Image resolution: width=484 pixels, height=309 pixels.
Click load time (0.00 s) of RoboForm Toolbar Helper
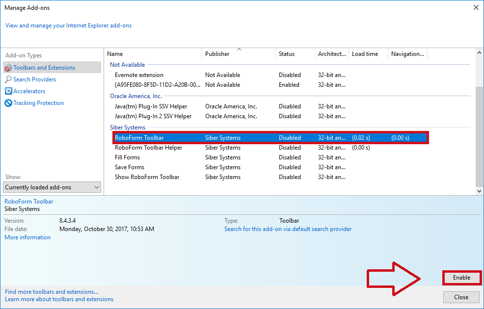(361, 148)
